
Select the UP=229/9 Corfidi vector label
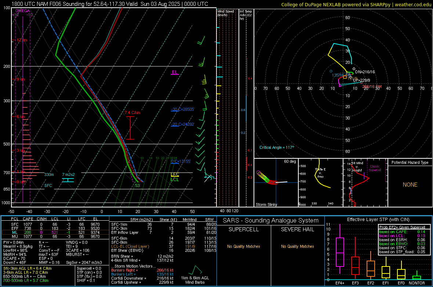tap(361, 80)
